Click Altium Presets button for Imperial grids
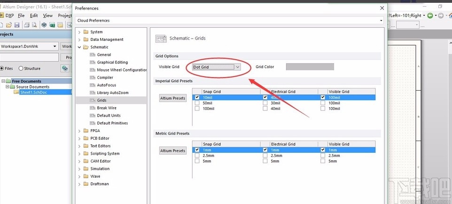452x204 pixels. pos(172,98)
